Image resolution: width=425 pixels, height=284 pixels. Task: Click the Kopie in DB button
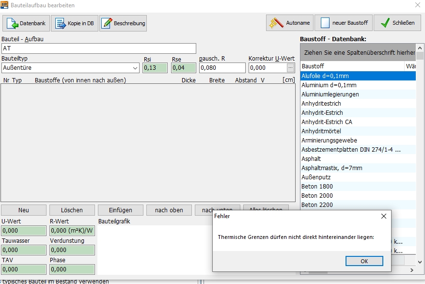pyautogui.click(x=75, y=23)
